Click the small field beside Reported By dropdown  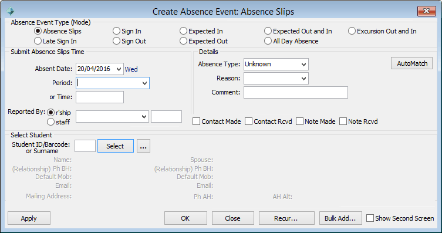pyautogui.click(x=166, y=117)
